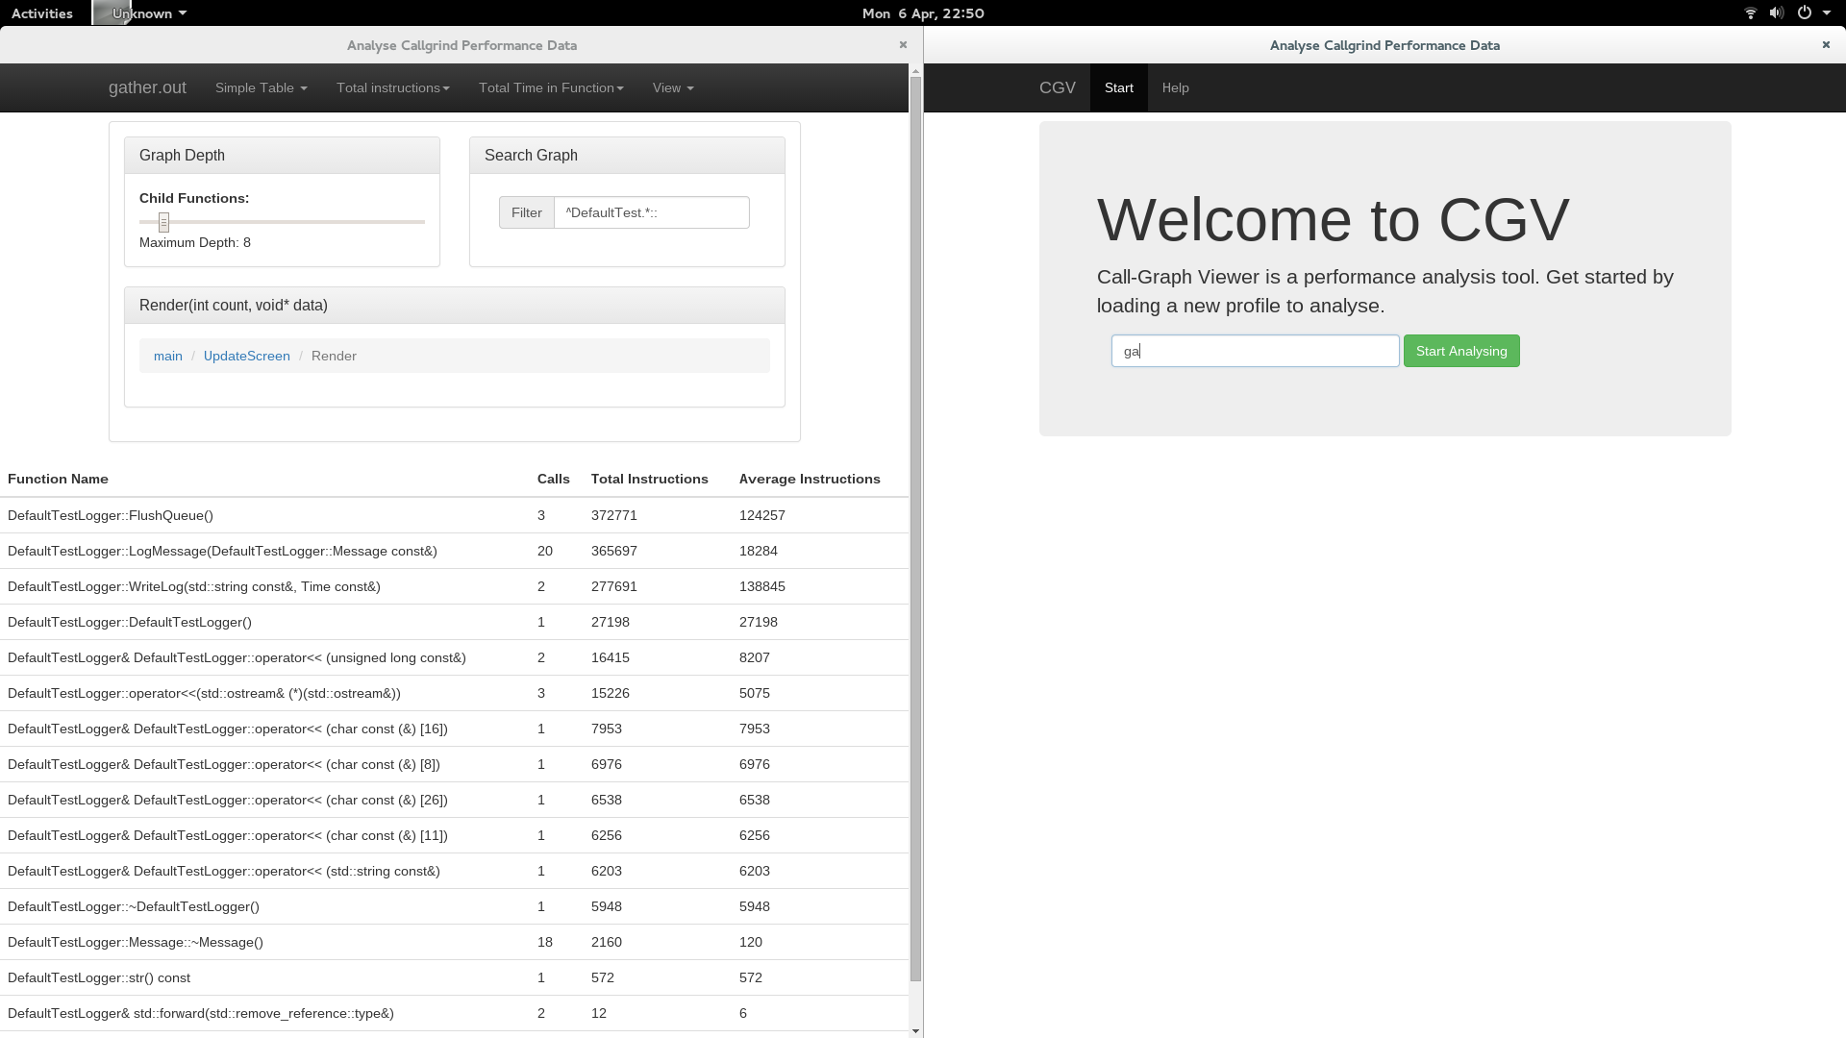Go to main breadcrumb link
This screenshot has width=1846, height=1038.
click(167, 356)
